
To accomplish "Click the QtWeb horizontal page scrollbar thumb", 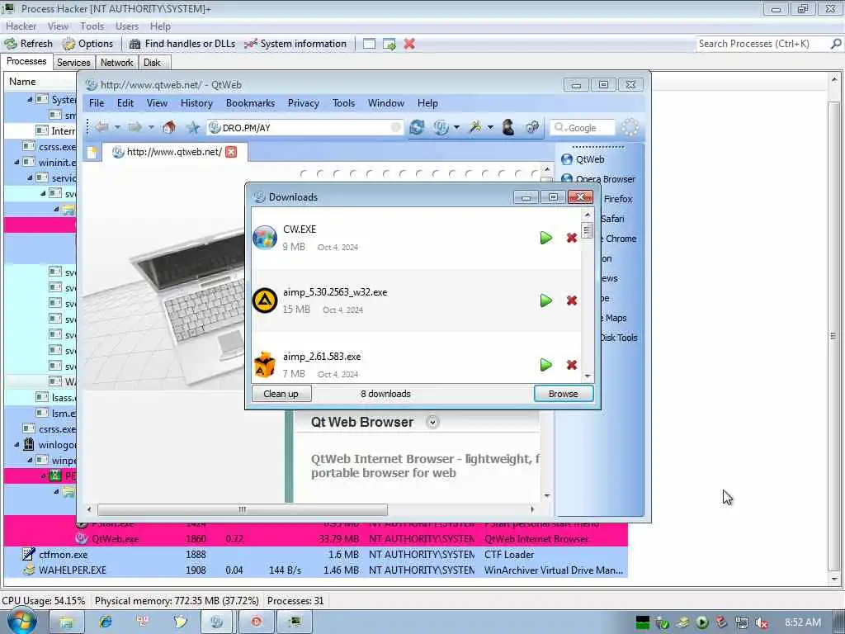I will point(243,509).
